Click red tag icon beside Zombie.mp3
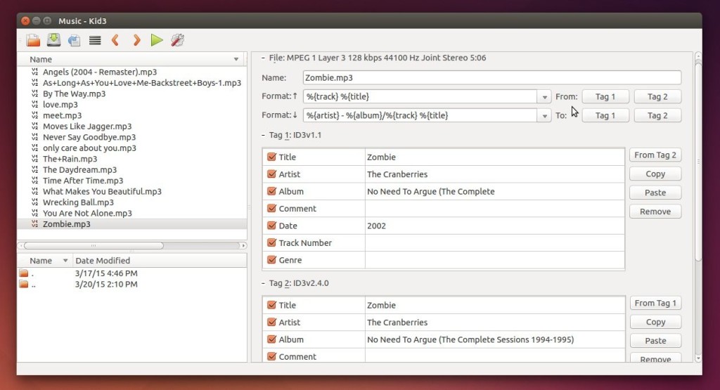 tap(35, 224)
